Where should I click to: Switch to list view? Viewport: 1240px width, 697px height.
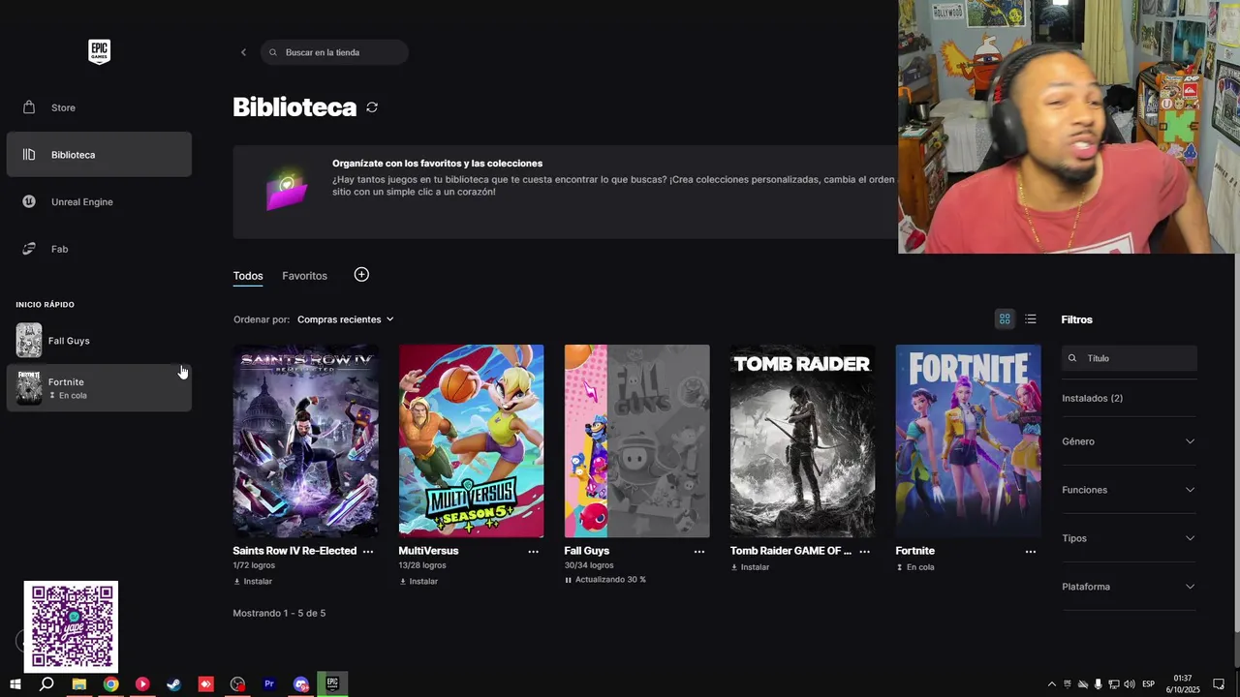point(1031,319)
